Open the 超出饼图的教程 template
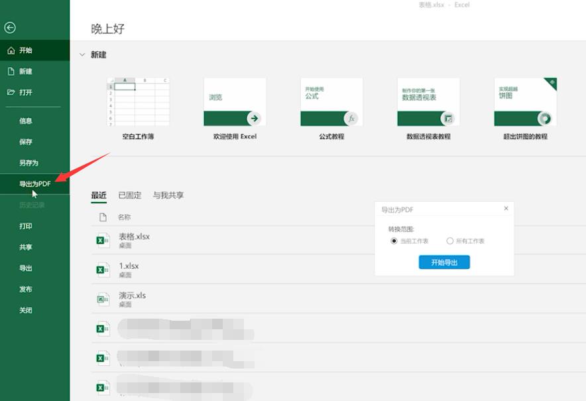 526,102
